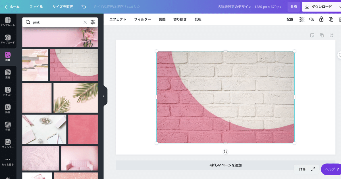Select the 切り抜き (crop) option
The height and width of the screenshot is (179, 341).
coord(180,19)
